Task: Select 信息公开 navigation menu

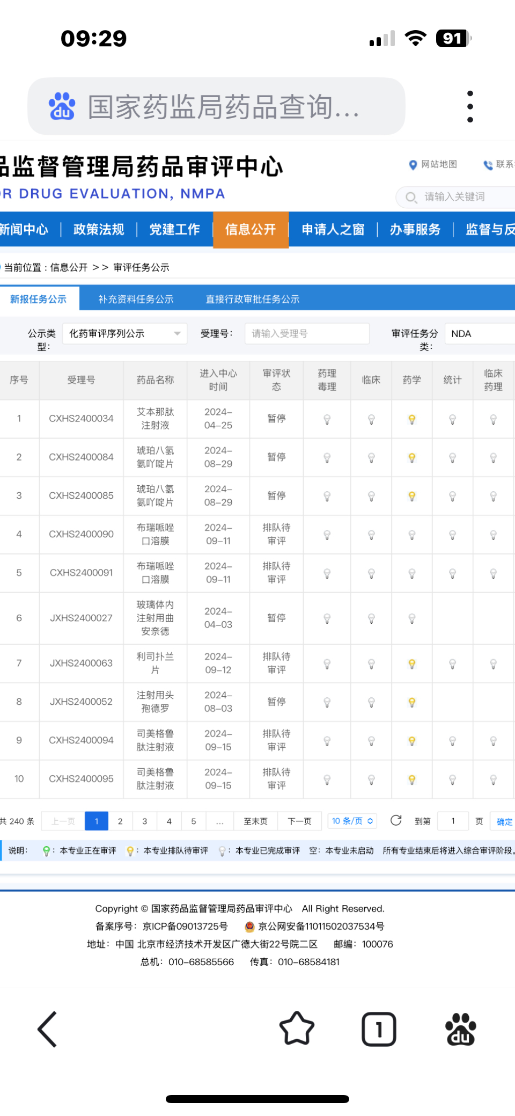Action: tap(251, 230)
